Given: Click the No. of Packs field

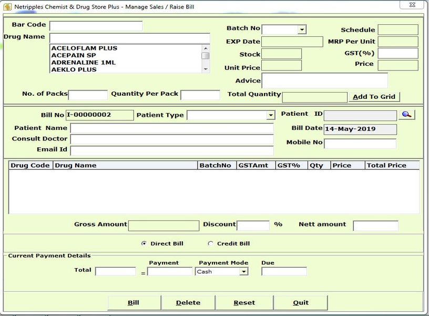Looking at the screenshot, I should [x=88, y=95].
